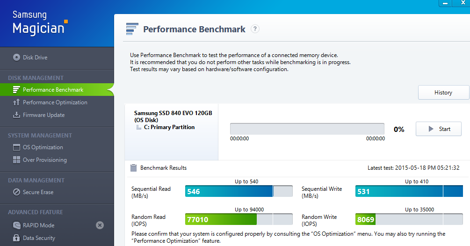Click the Sequential Read (MB/s) label
The width and height of the screenshot is (470, 246).
(x=151, y=192)
